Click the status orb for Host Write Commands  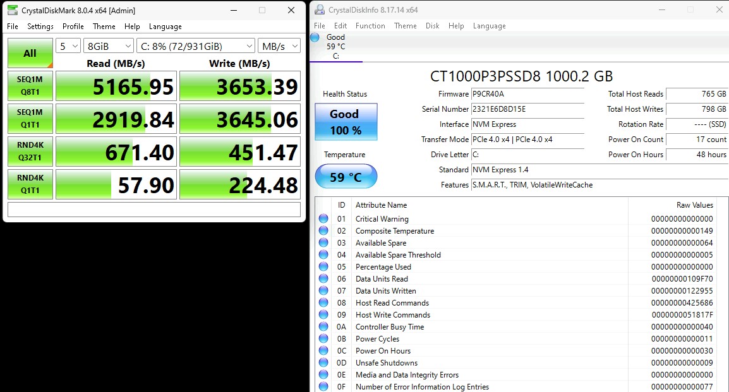click(323, 315)
